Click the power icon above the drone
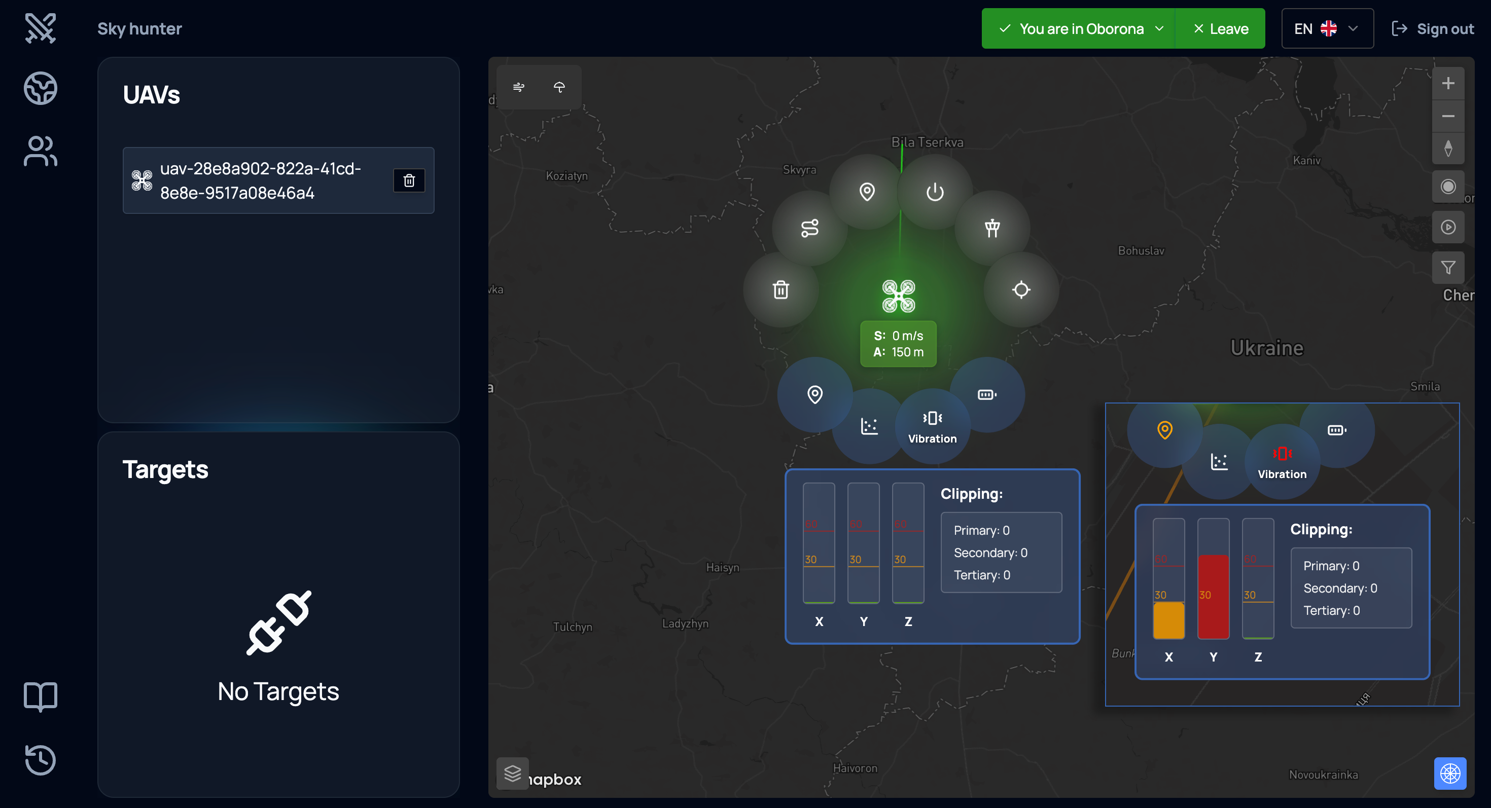Image resolution: width=1491 pixels, height=808 pixels. pos(934,192)
